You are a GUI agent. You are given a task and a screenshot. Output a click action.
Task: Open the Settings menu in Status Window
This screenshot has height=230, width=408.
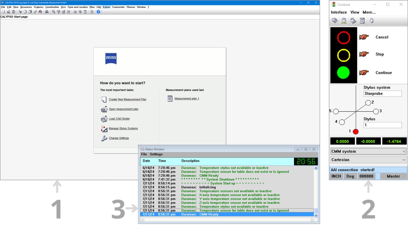pyautogui.click(x=156, y=154)
